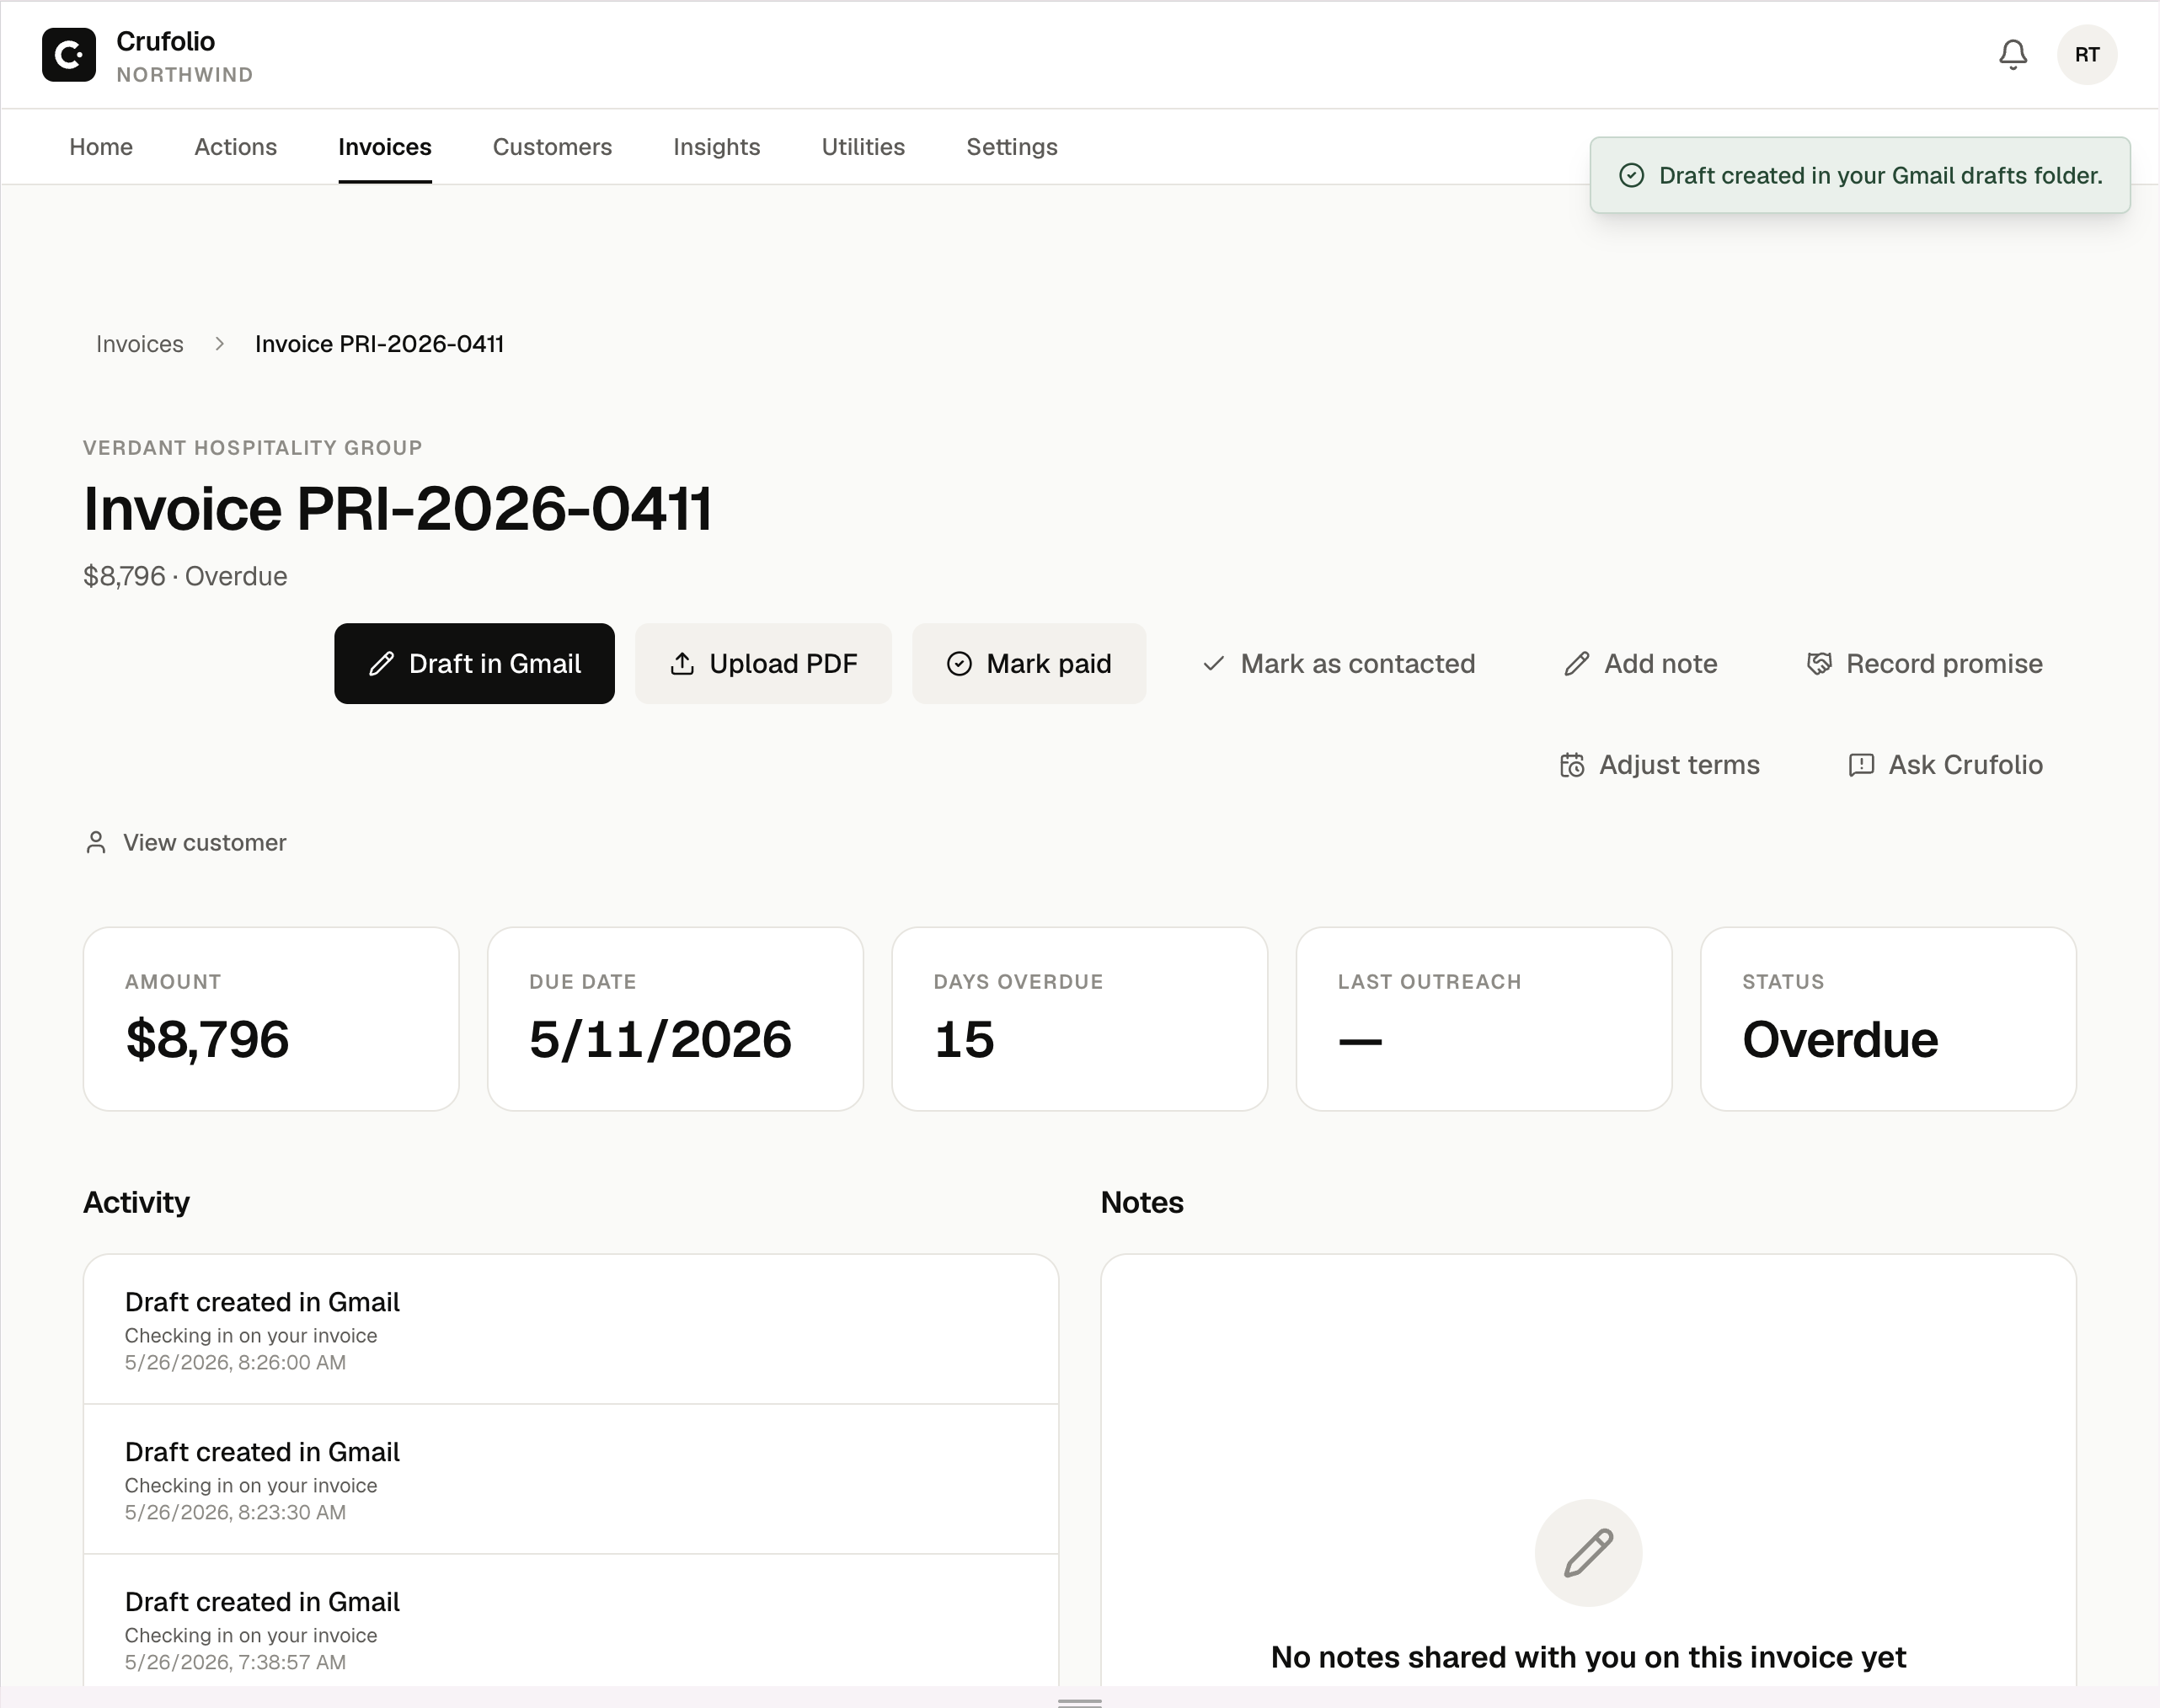
Task: Open the notifications bell
Action: (2013, 55)
